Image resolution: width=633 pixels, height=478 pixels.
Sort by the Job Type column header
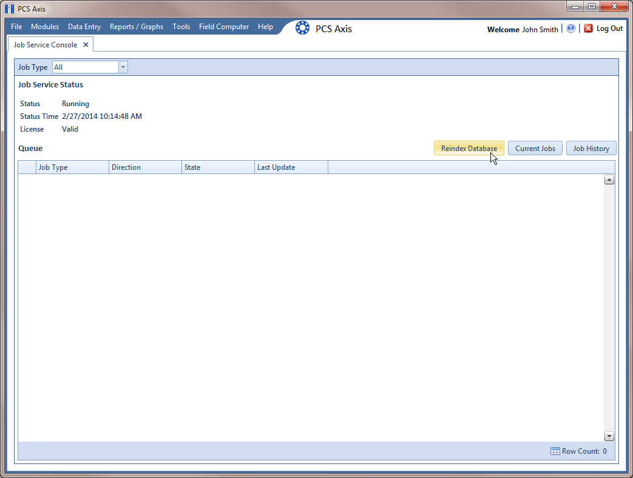point(72,167)
